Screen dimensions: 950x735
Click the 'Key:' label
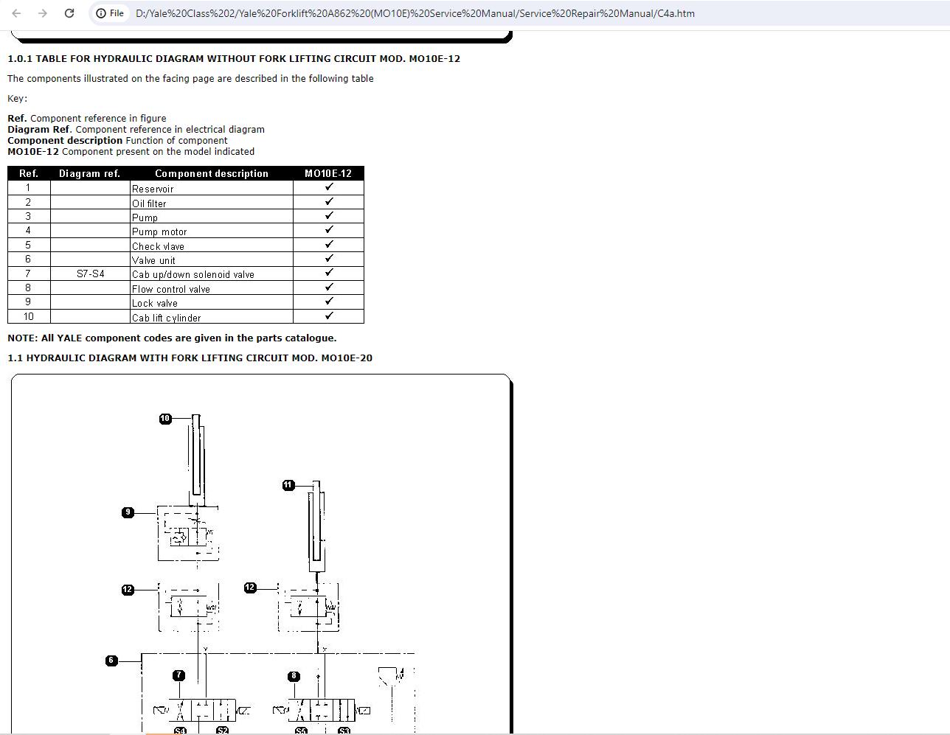[x=17, y=98]
